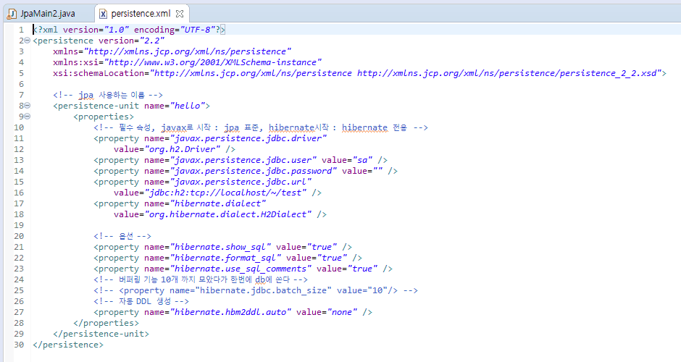Click the closing properties tag

point(106,322)
